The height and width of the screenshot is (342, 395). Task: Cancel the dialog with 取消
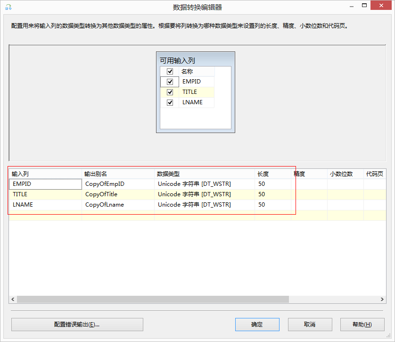310,325
